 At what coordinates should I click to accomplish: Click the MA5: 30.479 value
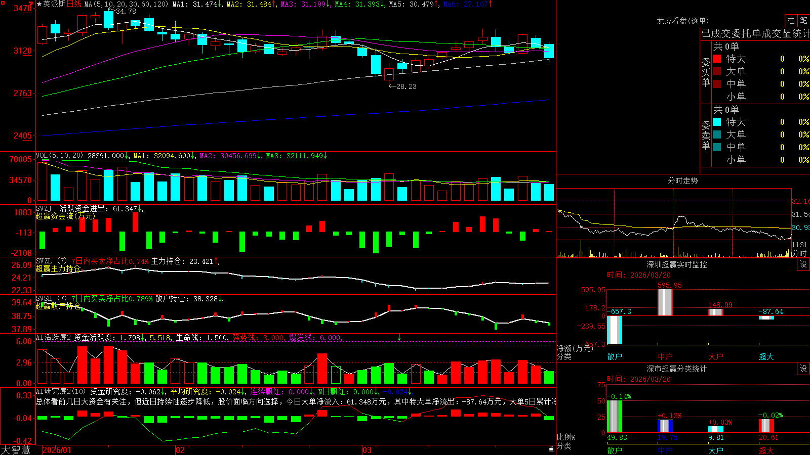tap(411, 4)
